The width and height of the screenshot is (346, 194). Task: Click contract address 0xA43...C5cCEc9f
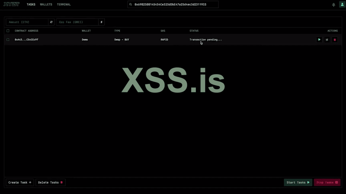[27, 40]
